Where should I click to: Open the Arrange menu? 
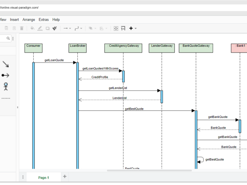(29, 20)
